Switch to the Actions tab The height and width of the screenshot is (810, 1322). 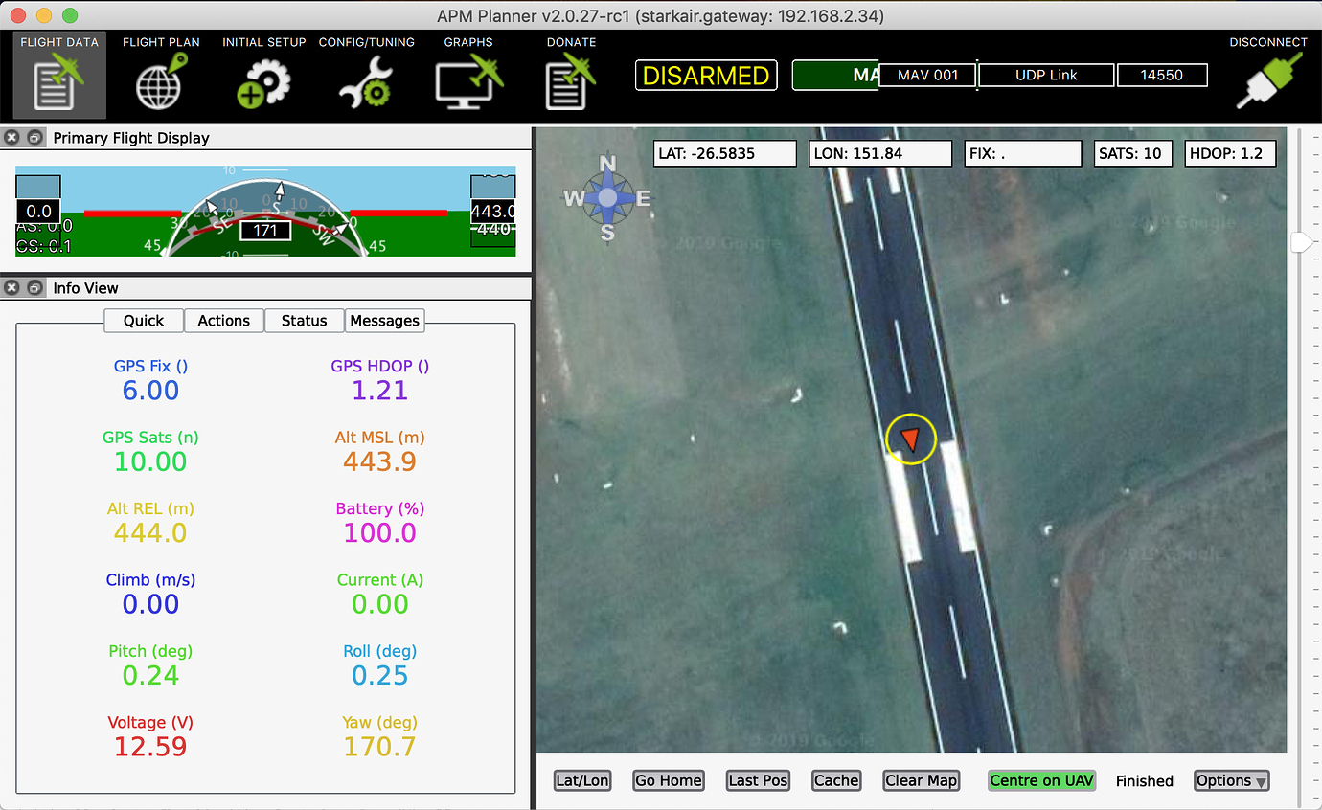point(223,321)
